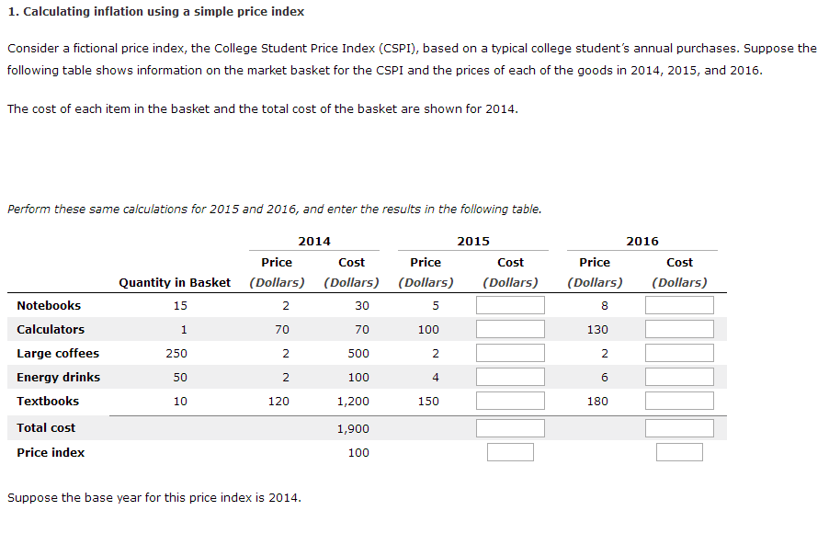Click the 'Textbooks' row label
This screenshot has height=533, width=829.
point(48,401)
